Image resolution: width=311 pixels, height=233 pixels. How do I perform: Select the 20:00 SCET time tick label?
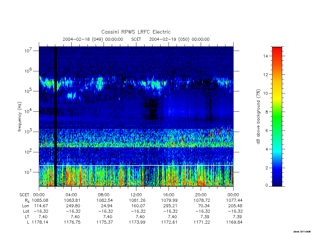point(201,195)
